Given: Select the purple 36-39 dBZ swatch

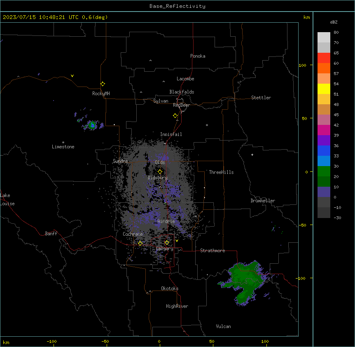Looking at the screenshot, I should (x=324, y=140).
